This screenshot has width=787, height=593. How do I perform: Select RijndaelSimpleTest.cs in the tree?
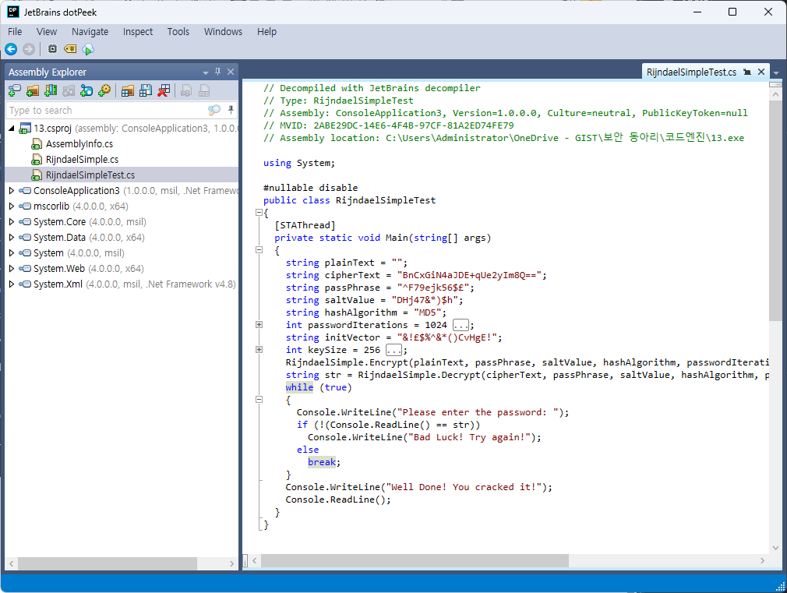click(90, 175)
